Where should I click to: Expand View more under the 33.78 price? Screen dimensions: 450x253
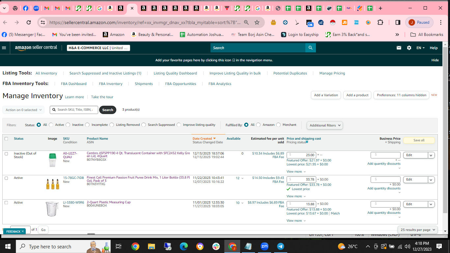(296, 196)
